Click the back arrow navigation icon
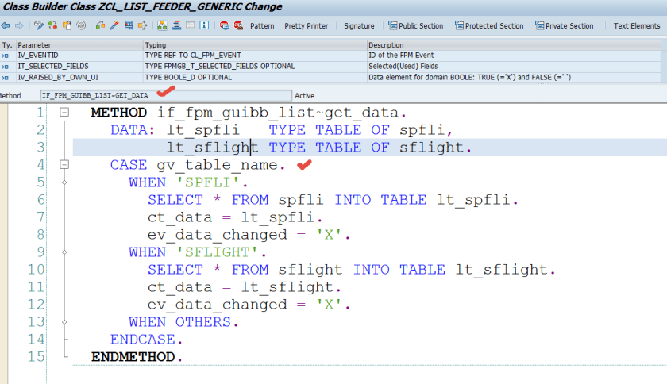667x384 pixels. click(6, 25)
